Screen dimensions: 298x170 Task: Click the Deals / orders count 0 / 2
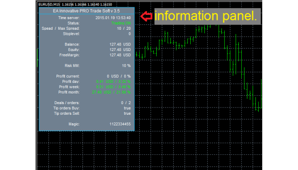coord(126,103)
